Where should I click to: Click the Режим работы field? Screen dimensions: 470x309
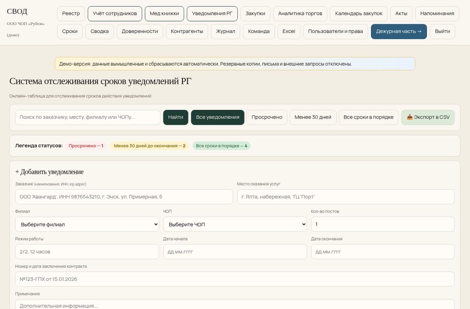coord(87,252)
